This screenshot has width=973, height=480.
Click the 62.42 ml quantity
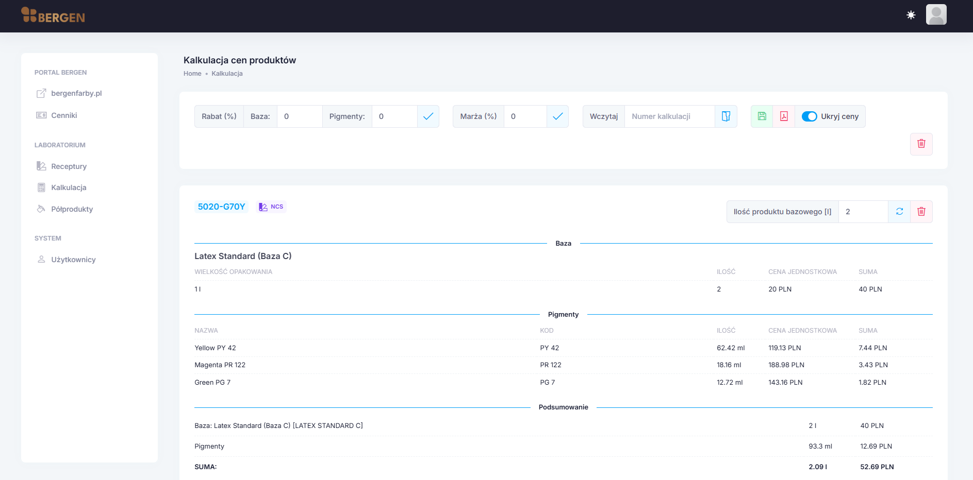(x=731, y=348)
